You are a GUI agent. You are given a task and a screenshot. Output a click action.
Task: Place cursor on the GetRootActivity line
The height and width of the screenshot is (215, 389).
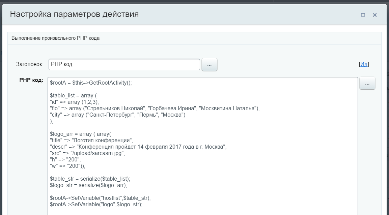coord(91,83)
